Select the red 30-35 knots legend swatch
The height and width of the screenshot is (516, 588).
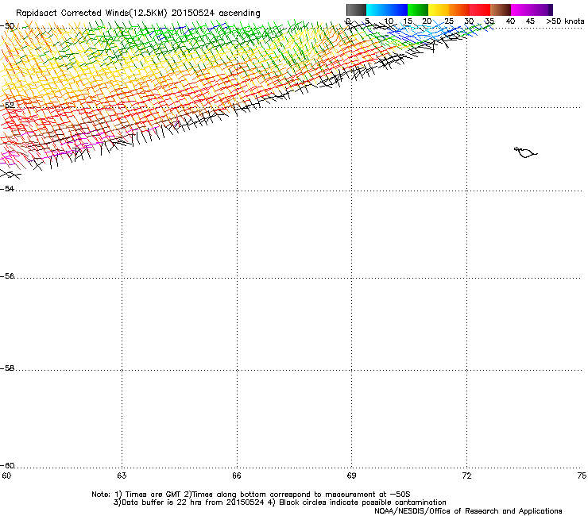point(480,10)
